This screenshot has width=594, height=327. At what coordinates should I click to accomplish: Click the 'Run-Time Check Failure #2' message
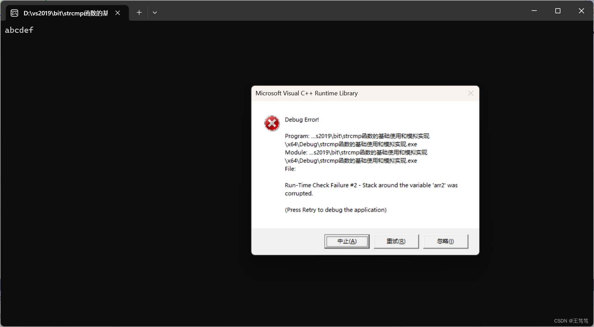[x=371, y=189]
